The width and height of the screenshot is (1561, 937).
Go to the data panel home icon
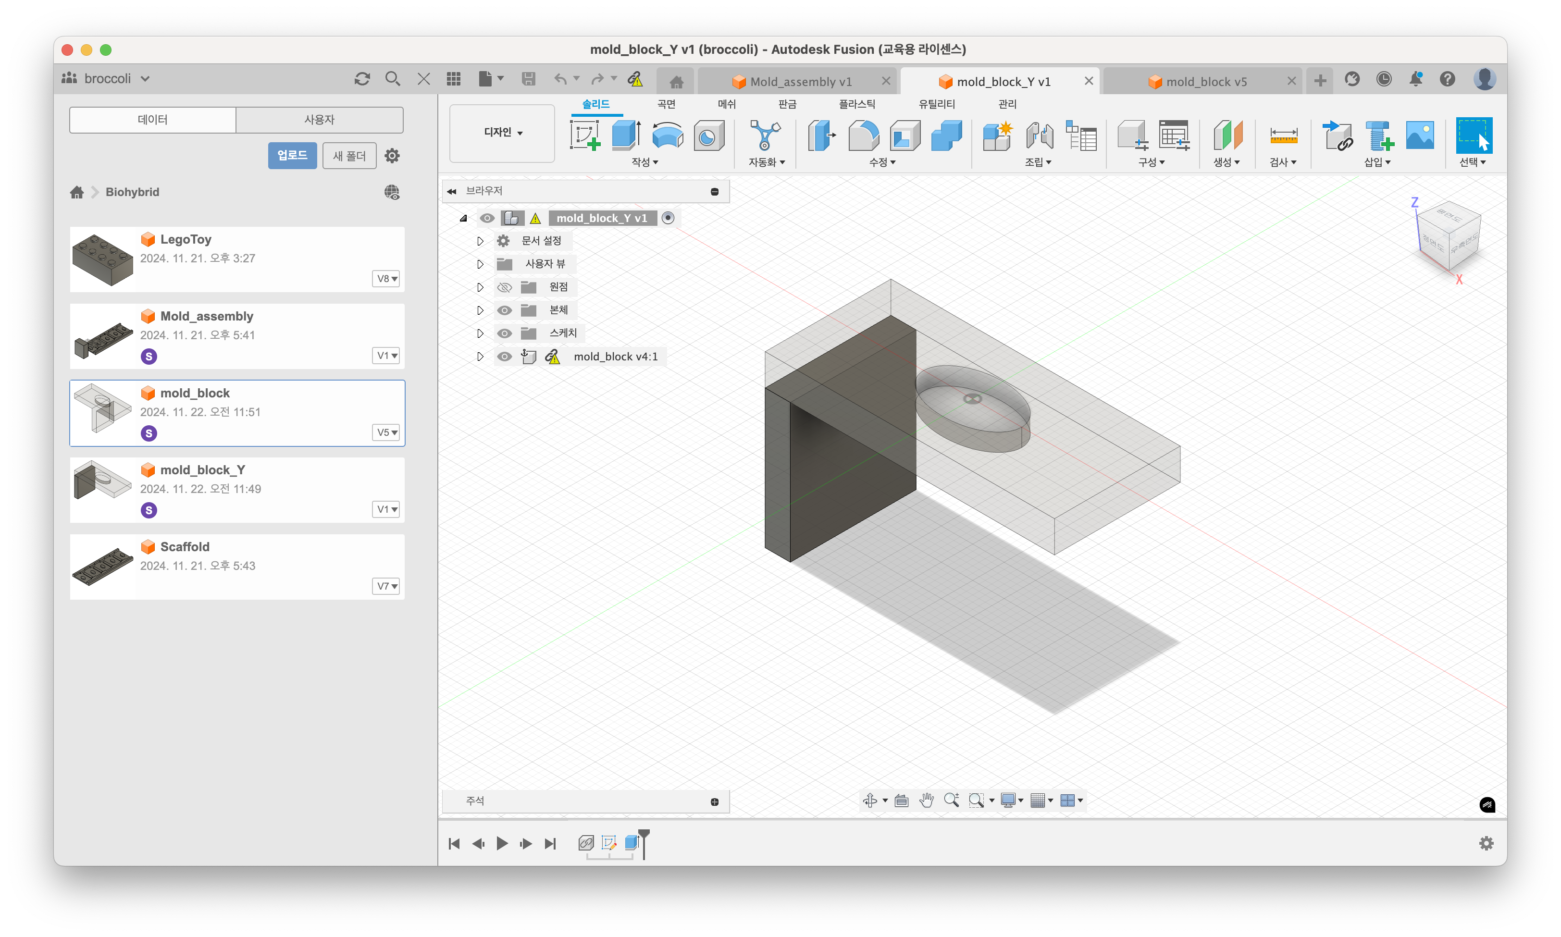pos(77,192)
